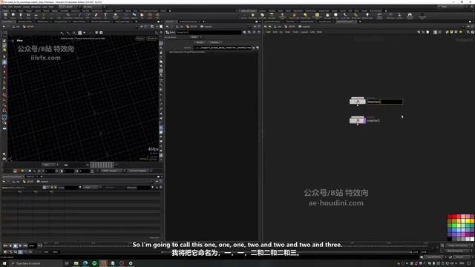This screenshot has height=267, width=475.
Task: Add a Spot Light from shelf
Action: pyautogui.click(x=262, y=16)
